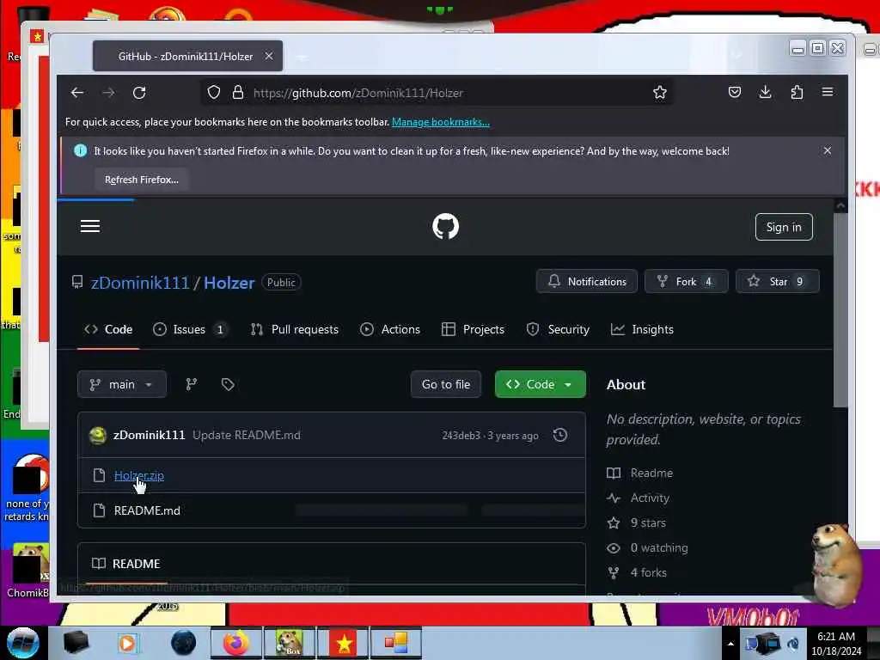Open the media player taskbar icon
880x660 pixels.
[127, 643]
